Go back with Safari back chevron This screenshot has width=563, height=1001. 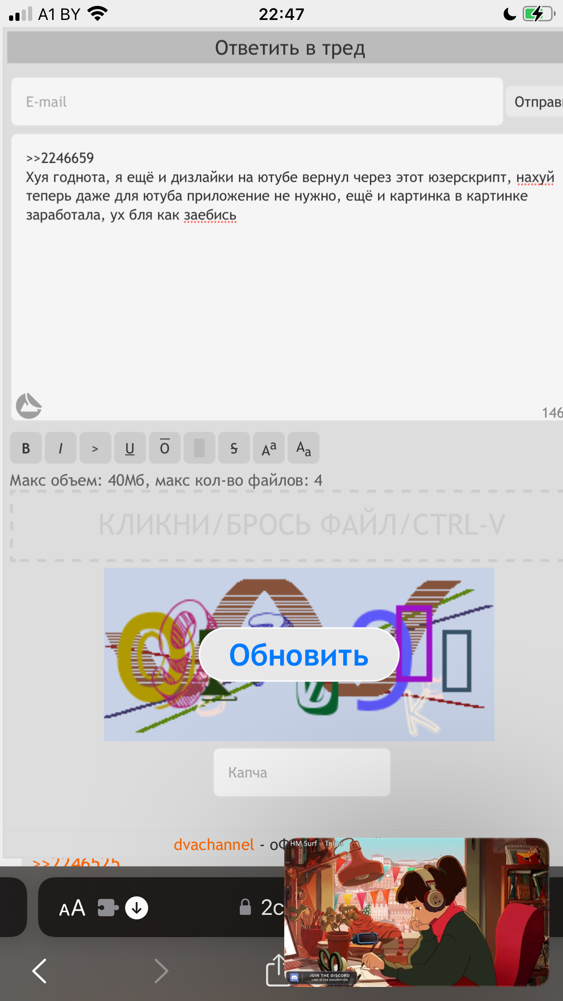coord(40,971)
